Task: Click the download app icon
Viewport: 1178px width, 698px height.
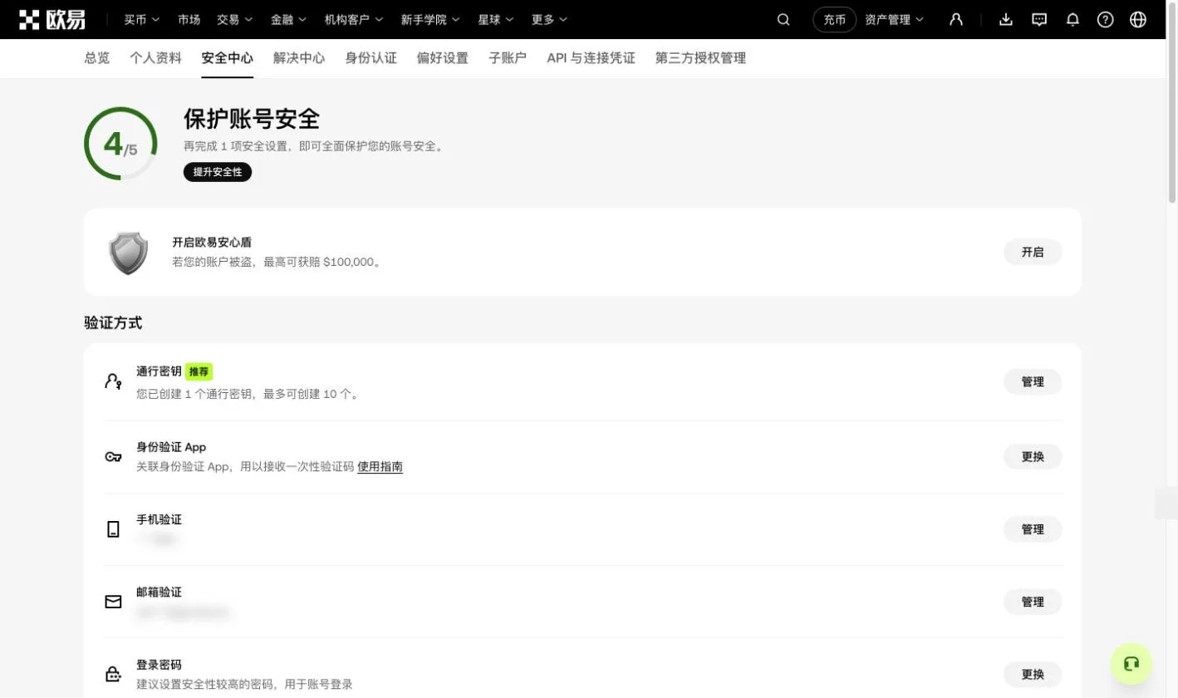Action: [x=1006, y=19]
